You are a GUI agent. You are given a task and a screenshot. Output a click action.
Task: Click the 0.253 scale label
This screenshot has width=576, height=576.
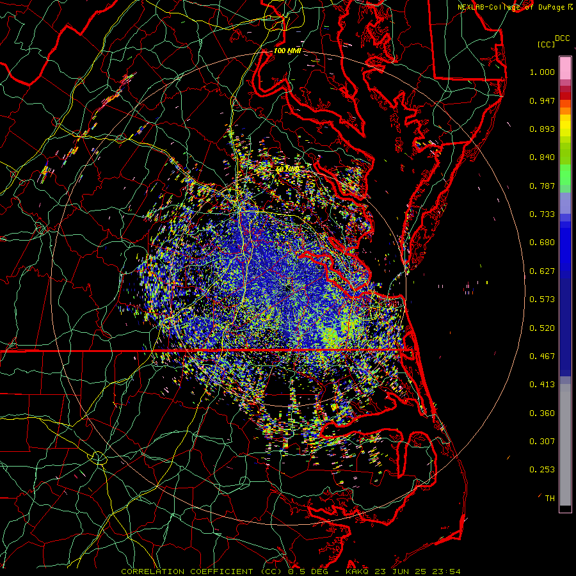542,470
